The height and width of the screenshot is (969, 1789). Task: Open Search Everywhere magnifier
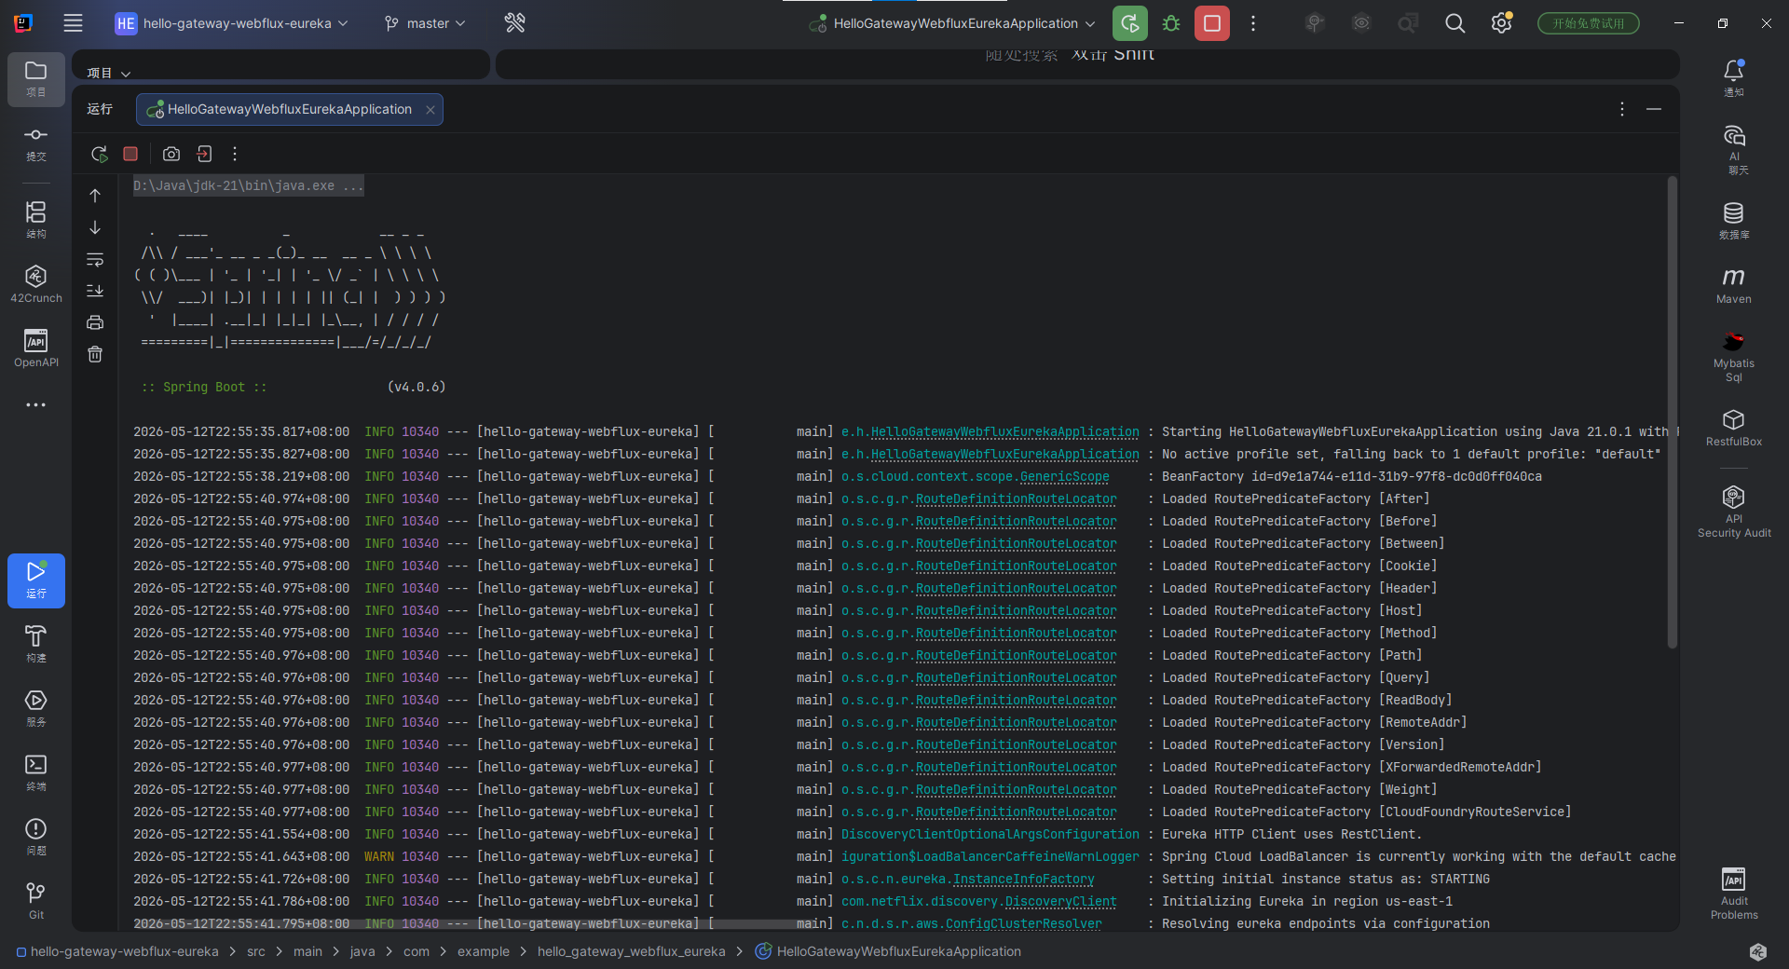tap(1454, 23)
